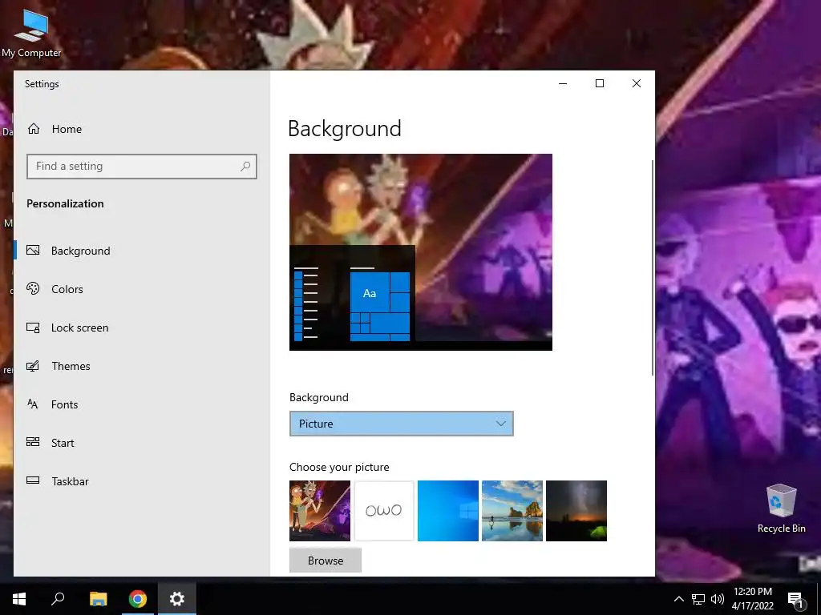Expand the Background type dropdown showing Picture

point(401,424)
